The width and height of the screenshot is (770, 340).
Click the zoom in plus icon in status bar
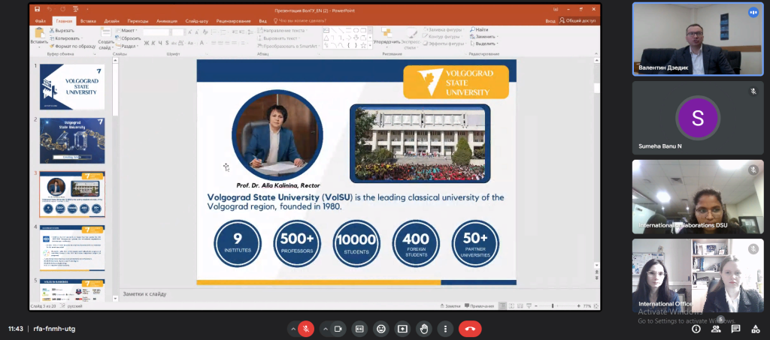pyautogui.click(x=578, y=305)
